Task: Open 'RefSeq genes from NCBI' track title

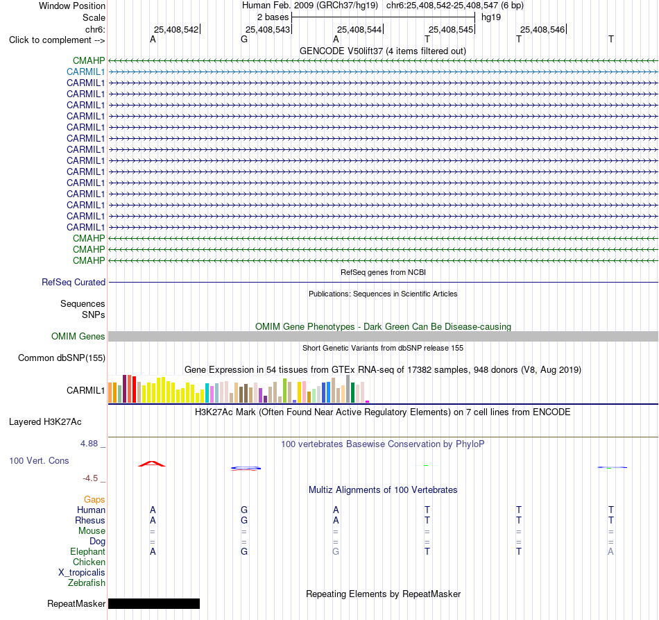Action: (x=383, y=272)
